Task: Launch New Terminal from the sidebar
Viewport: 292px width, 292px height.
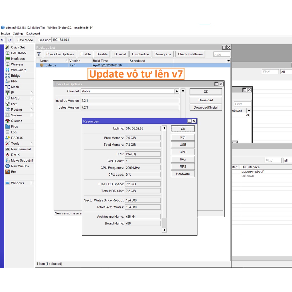Action: [x=18, y=149]
